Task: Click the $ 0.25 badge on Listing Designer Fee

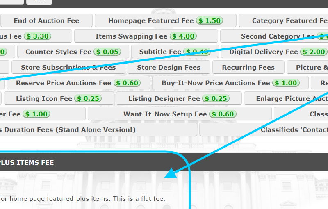Action: (x=216, y=98)
